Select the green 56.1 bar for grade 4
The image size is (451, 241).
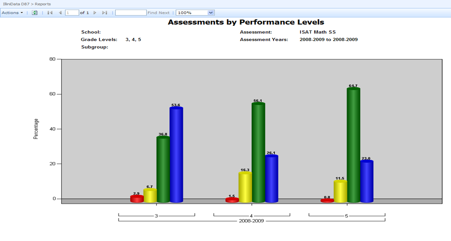(x=258, y=152)
